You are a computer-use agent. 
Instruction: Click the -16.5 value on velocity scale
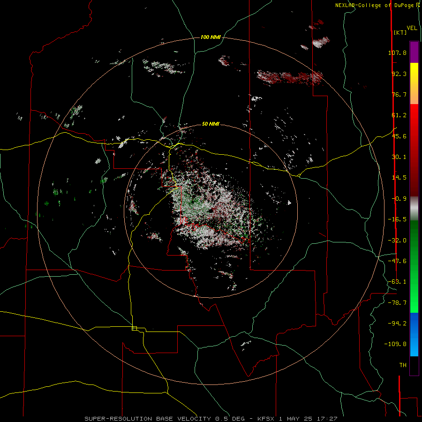tap(397, 219)
